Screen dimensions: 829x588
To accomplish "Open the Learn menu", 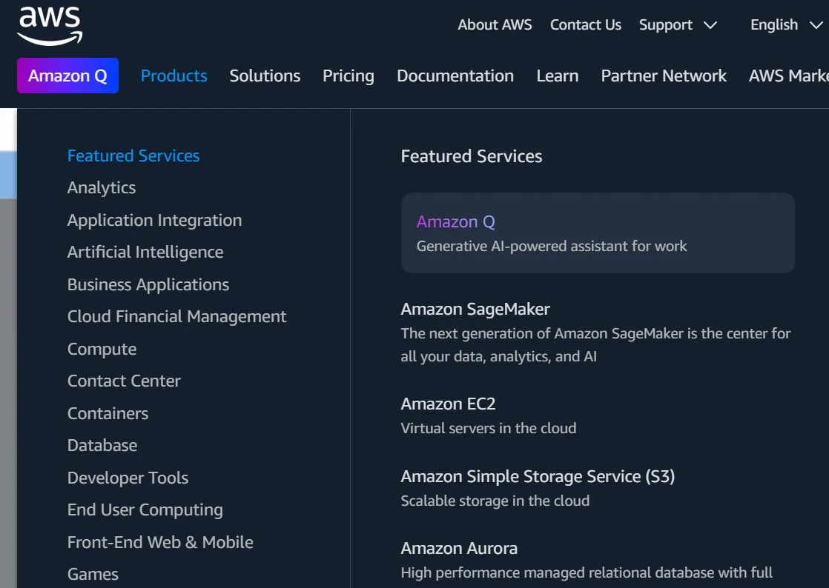I will point(557,76).
